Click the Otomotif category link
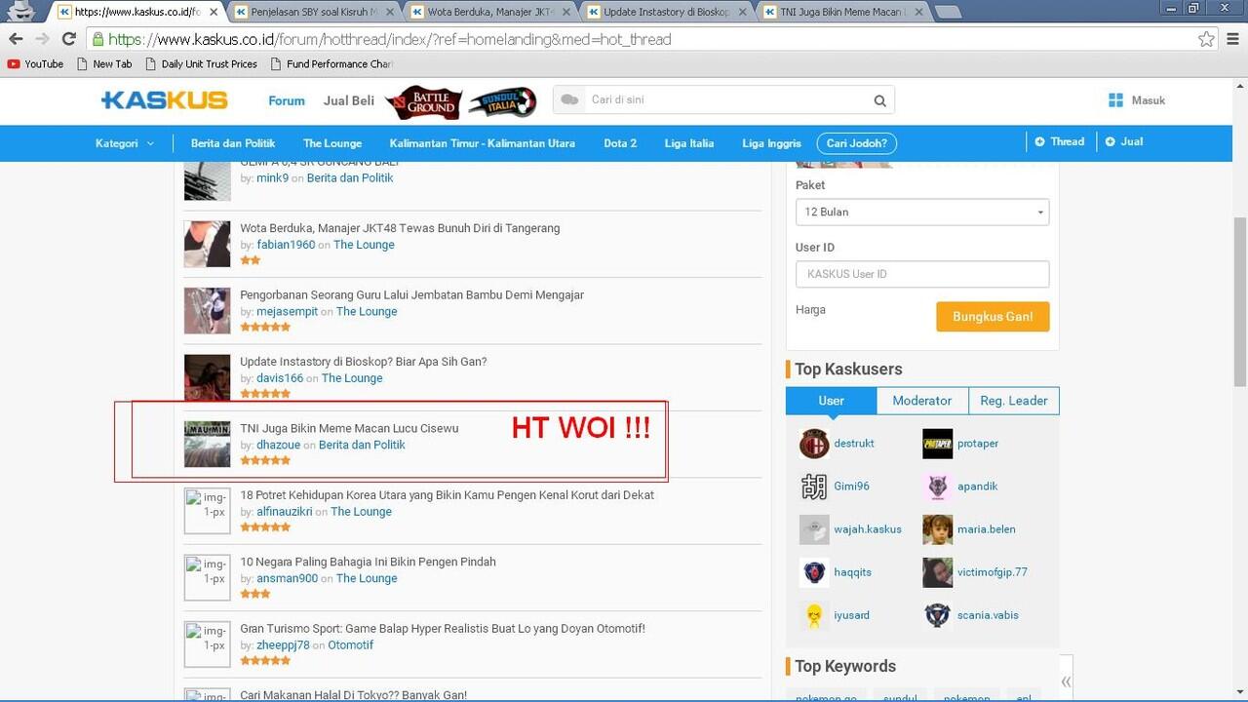 click(x=351, y=645)
